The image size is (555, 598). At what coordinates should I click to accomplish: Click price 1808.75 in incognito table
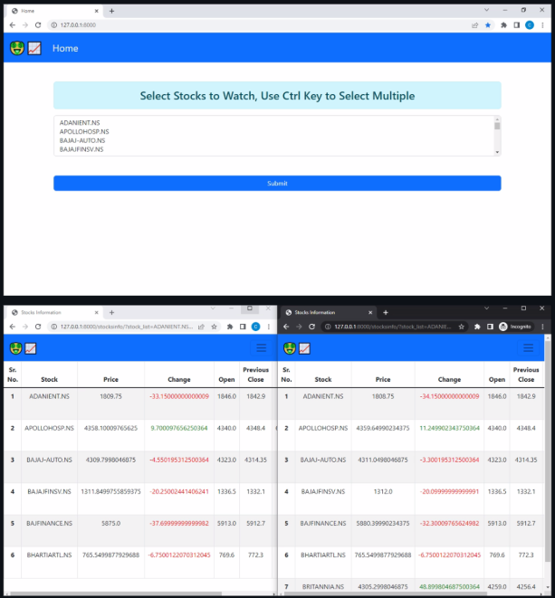tap(383, 396)
